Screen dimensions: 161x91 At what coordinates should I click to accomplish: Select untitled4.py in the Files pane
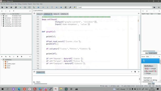point(8,26)
